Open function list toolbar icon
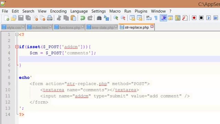Screen dimensions: 220x124 point(185,18)
